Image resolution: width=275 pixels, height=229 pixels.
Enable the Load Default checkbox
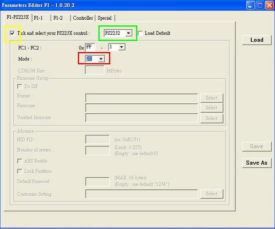141,33
